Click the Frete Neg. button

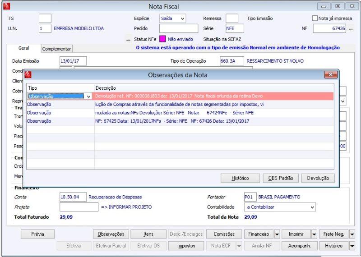click(333, 234)
